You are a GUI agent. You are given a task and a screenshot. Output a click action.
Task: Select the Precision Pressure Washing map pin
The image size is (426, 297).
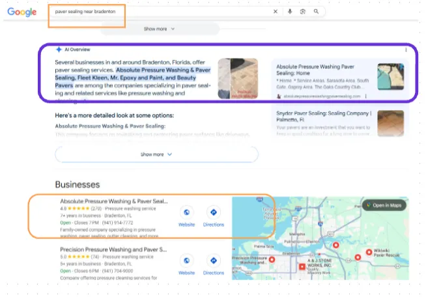click(x=272, y=259)
